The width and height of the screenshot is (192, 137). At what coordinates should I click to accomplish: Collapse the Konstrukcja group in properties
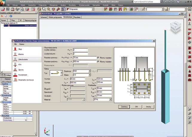tap(1, 95)
